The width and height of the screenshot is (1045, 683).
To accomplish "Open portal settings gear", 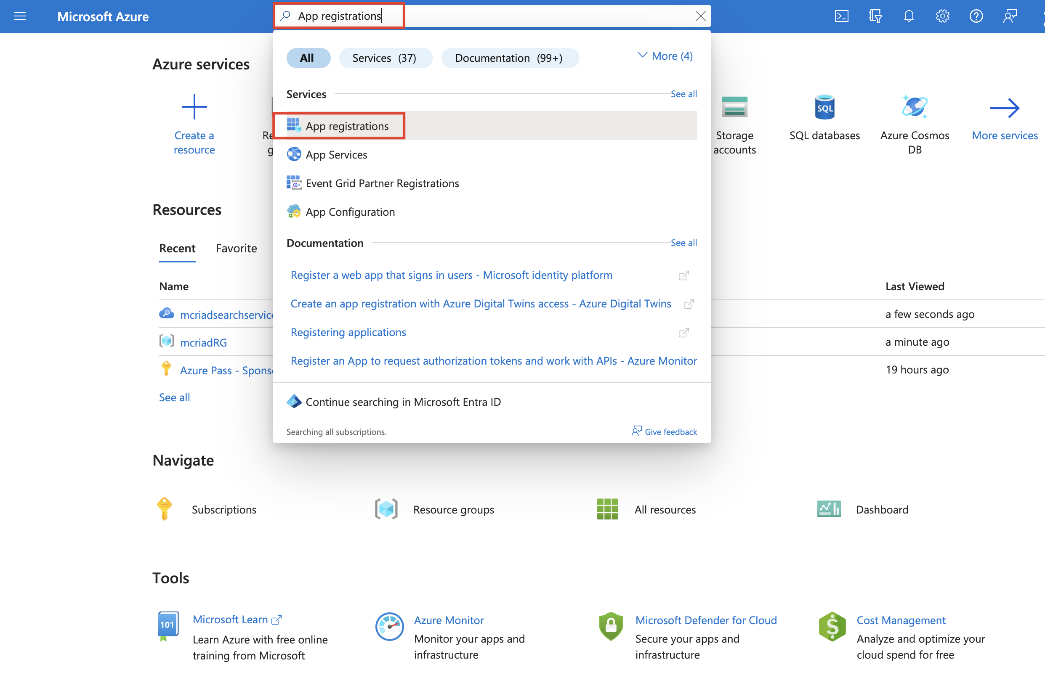I will (x=942, y=16).
